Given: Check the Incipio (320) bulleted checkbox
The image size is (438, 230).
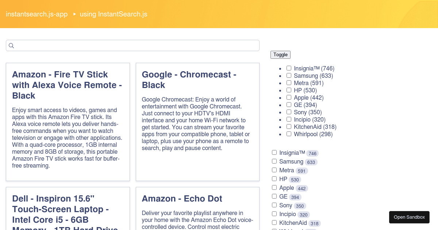Looking at the screenshot, I should (x=289, y=119).
